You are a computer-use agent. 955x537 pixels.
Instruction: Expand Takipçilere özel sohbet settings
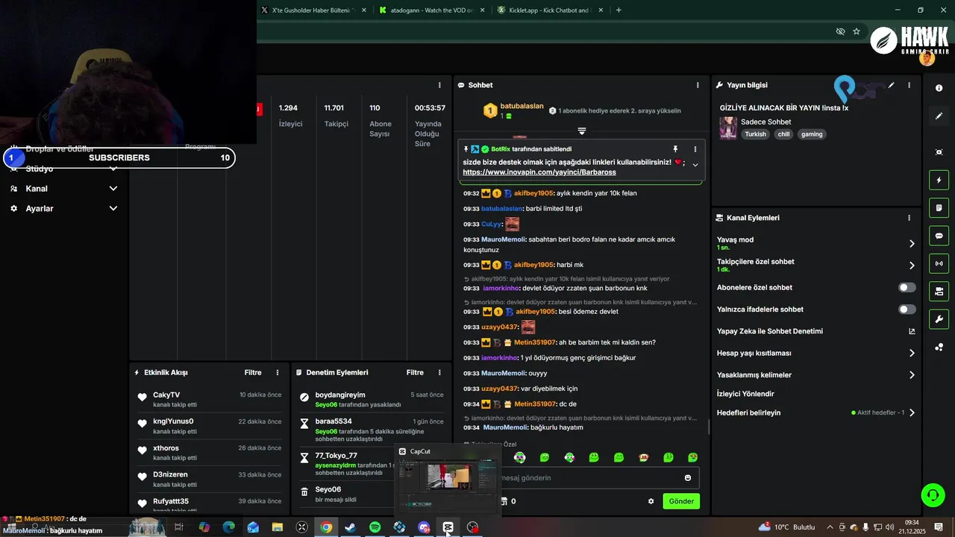(x=912, y=265)
